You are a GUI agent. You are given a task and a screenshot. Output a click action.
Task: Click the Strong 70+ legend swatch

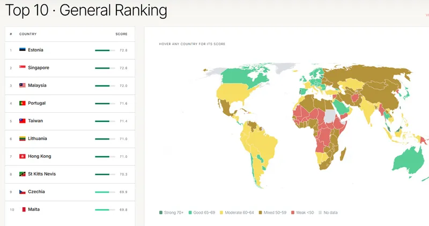[161, 212]
